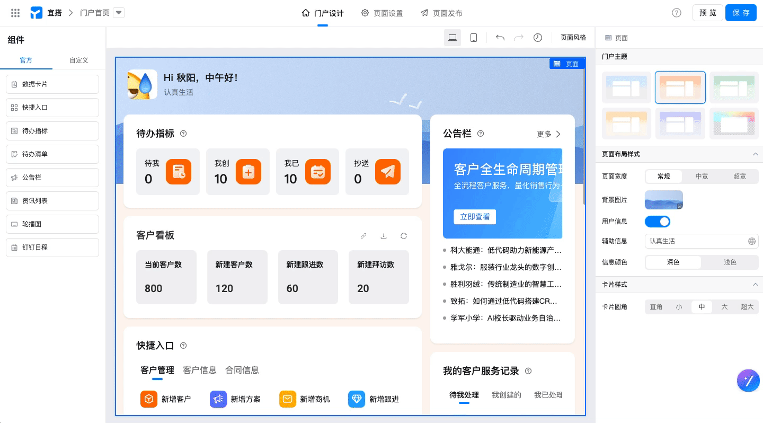Collapse the 卡片样式 section
Image resolution: width=763 pixels, height=423 pixels.
pyautogui.click(x=756, y=285)
